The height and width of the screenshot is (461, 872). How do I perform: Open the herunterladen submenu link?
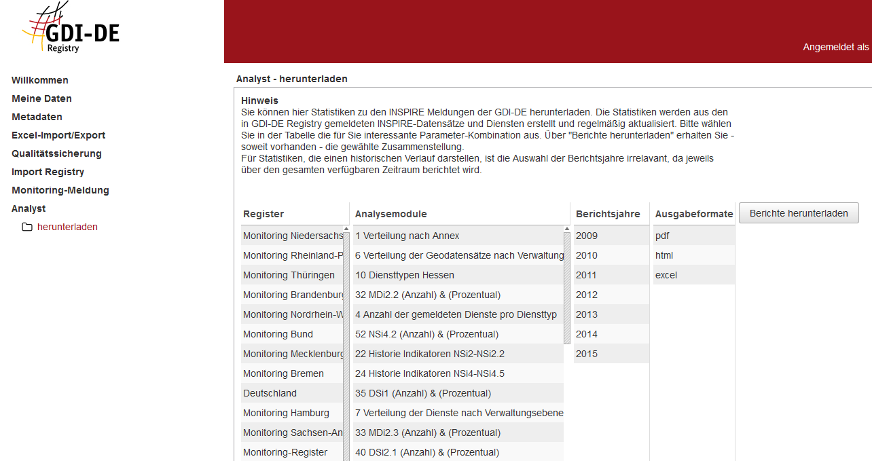click(x=67, y=227)
